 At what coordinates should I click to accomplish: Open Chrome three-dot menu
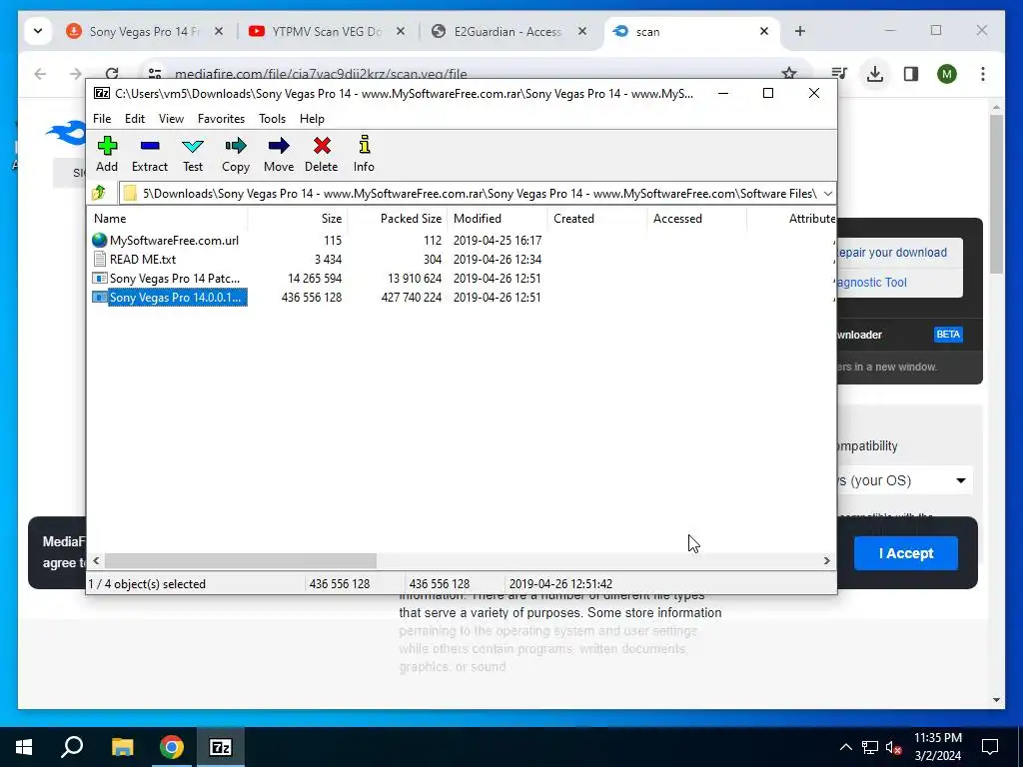pyautogui.click(x=983, y=74)
